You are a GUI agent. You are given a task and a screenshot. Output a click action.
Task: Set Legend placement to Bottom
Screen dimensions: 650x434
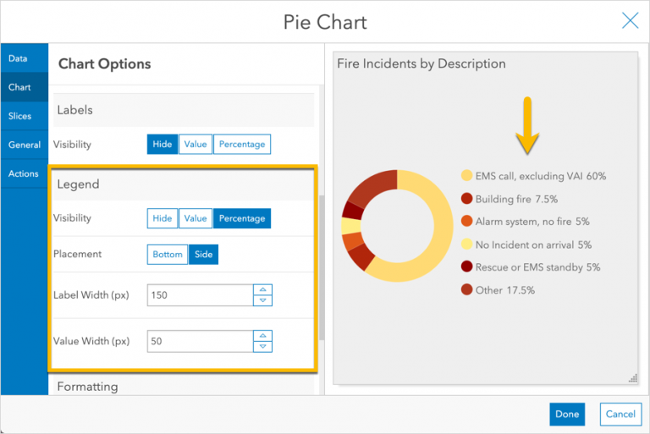(167, 254)
